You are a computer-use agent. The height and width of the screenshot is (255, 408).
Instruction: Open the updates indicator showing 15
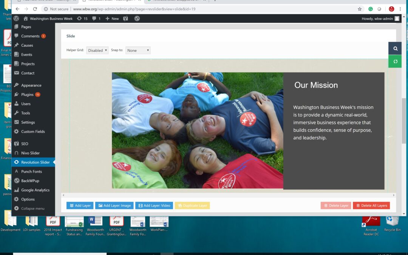coord(82,19)
